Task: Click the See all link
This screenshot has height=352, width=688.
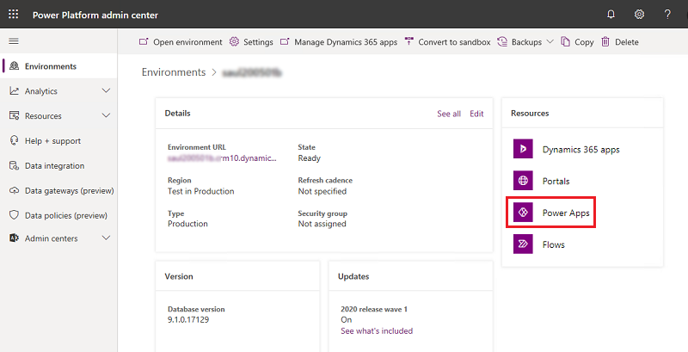Action: (449, 114)
